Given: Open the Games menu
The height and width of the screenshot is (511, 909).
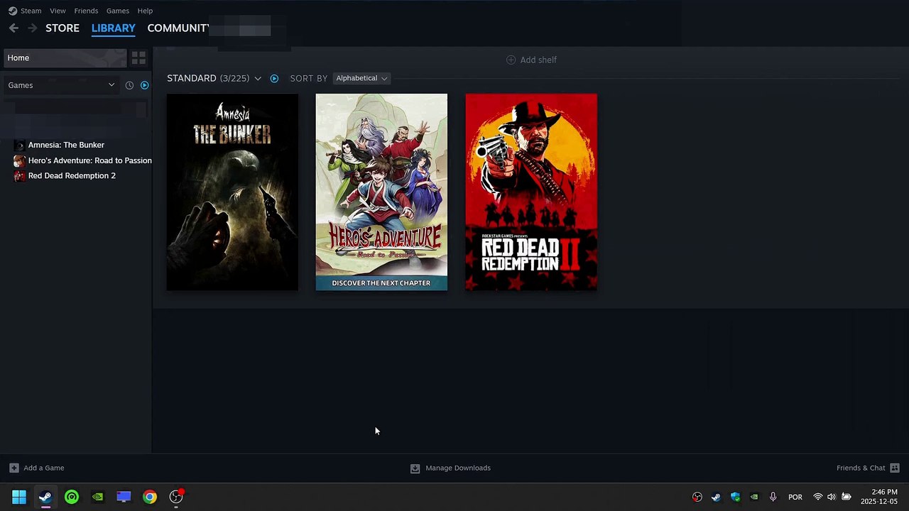Looking at the screenshot, I should tap(118, 11).
